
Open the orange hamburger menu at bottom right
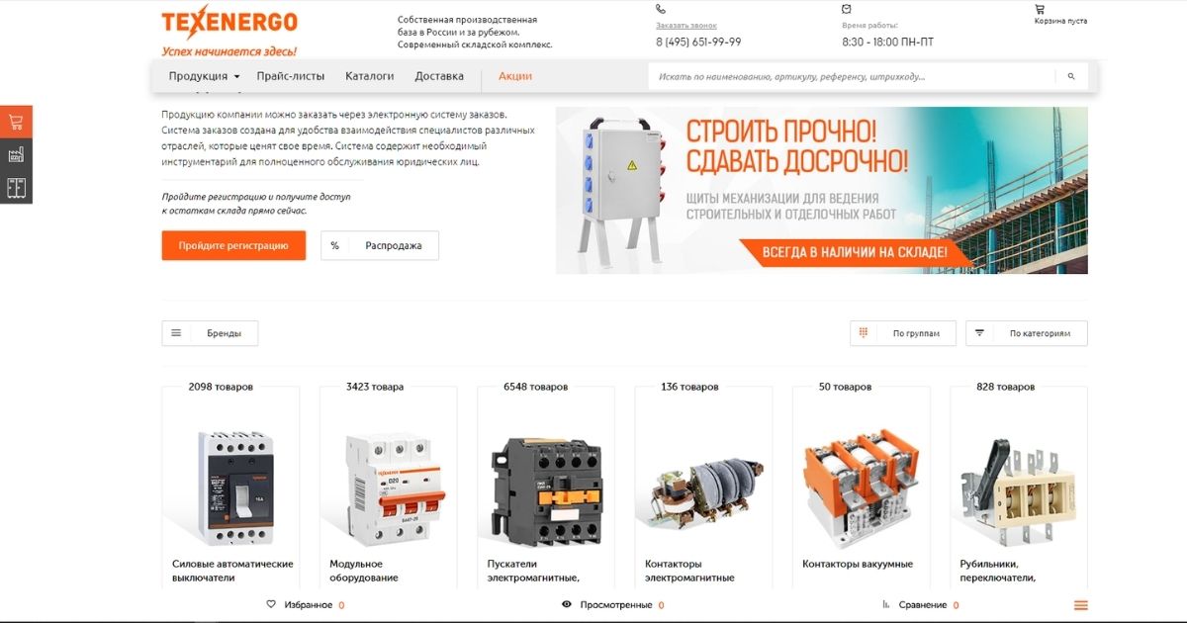pyautogui.click(x=1080, y=605)
